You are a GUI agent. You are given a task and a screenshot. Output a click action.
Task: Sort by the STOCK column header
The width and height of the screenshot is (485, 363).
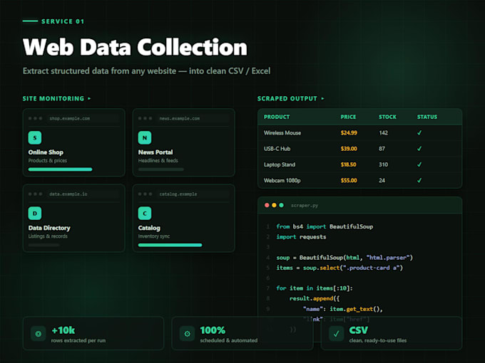387,117
